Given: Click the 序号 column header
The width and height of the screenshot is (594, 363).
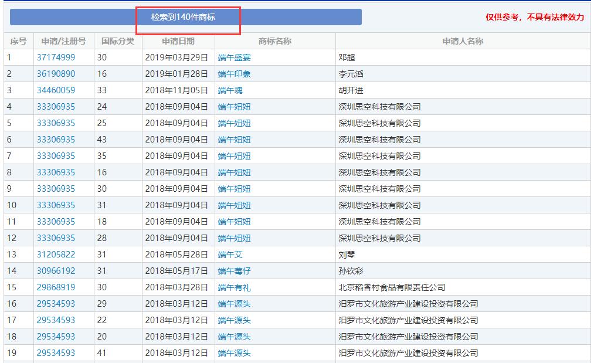Looking at the screenshot, I should [x=19, y=41].
